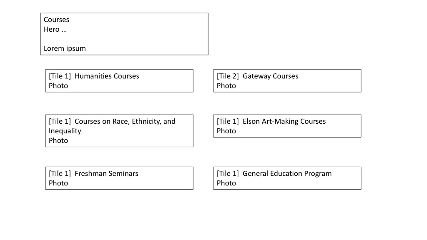Screen dimensions: 427x240
Task: Open the Gateway Courses tile title
Action: coord(270,76)
